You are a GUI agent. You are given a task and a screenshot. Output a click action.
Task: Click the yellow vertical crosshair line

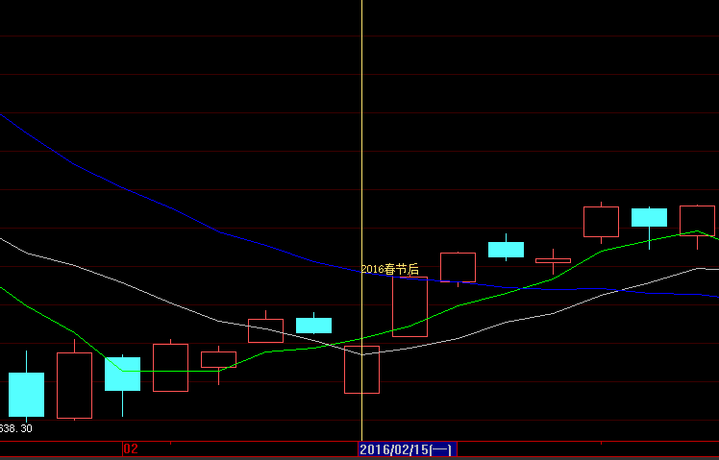point(361,144)
